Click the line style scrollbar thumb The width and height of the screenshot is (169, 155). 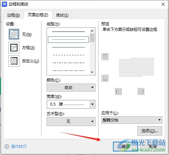(92, 38)
